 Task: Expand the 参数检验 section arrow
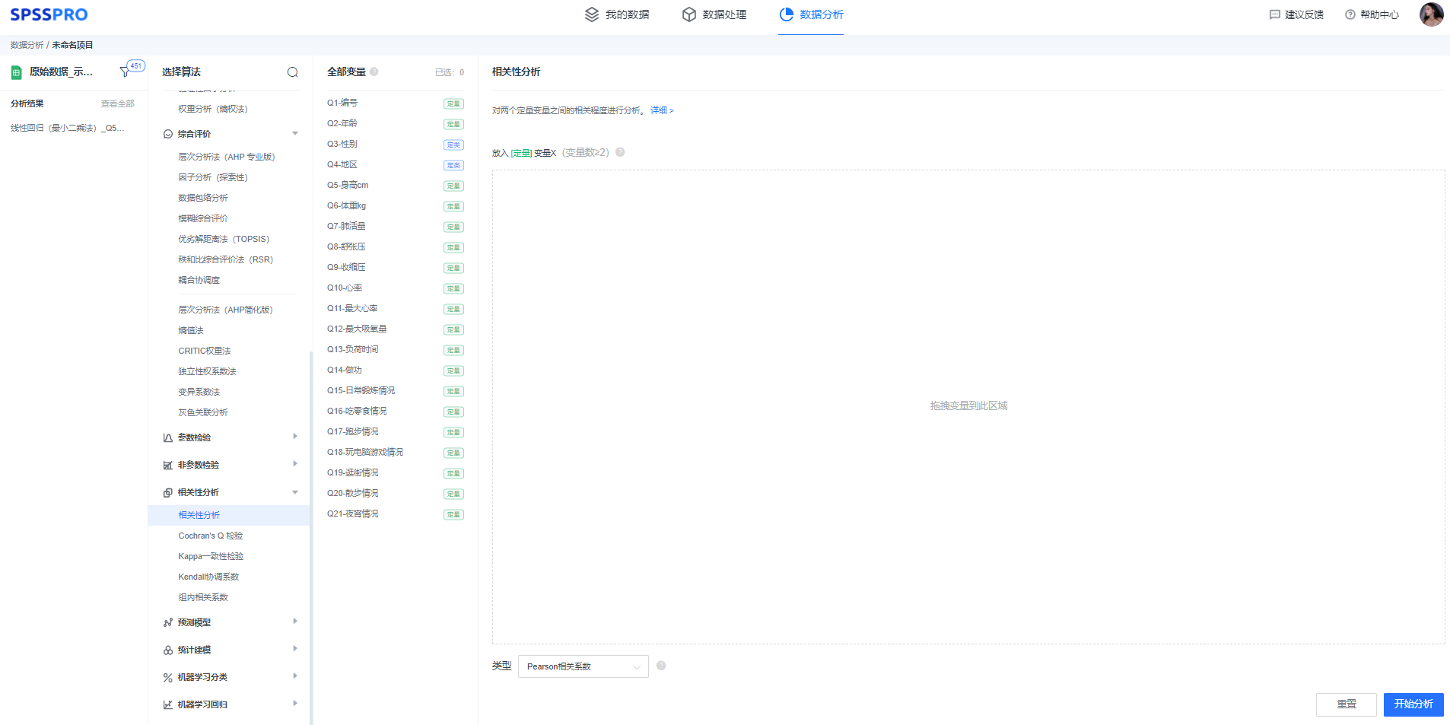pyautogui.click(x=295, y=437)
